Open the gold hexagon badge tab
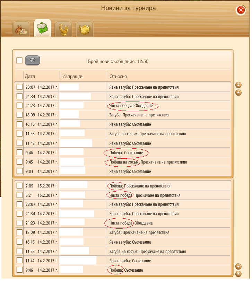Image resolution: width=252 pixels, height=281 pixels. point(85,29)
